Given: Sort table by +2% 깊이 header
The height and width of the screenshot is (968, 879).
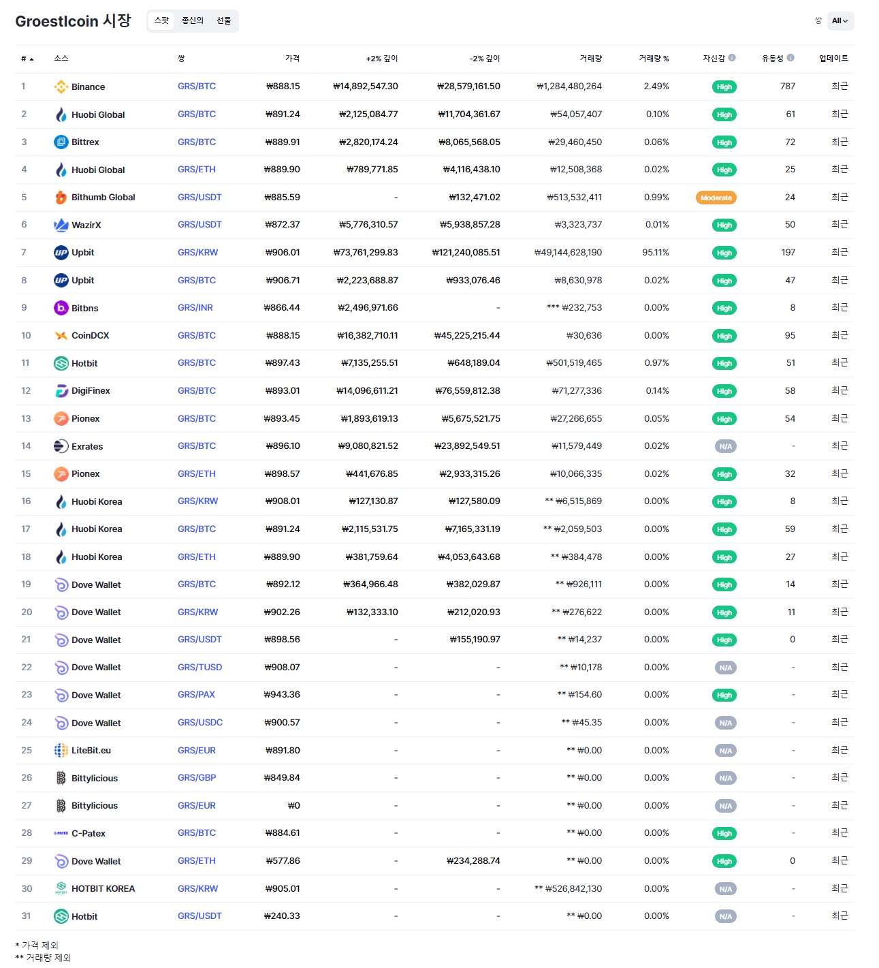Looking at the screenshot, I should tap(382, 59).
